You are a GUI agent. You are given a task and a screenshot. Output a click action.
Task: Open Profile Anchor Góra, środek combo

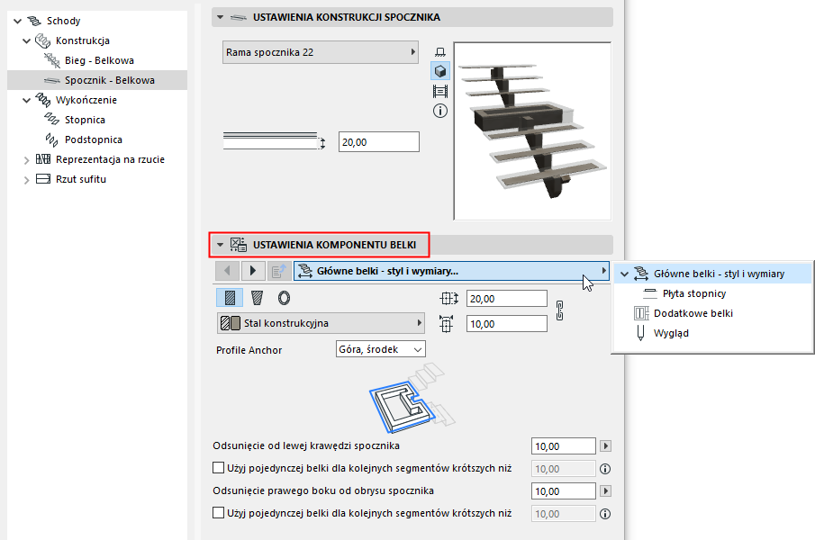pos(380,349)
